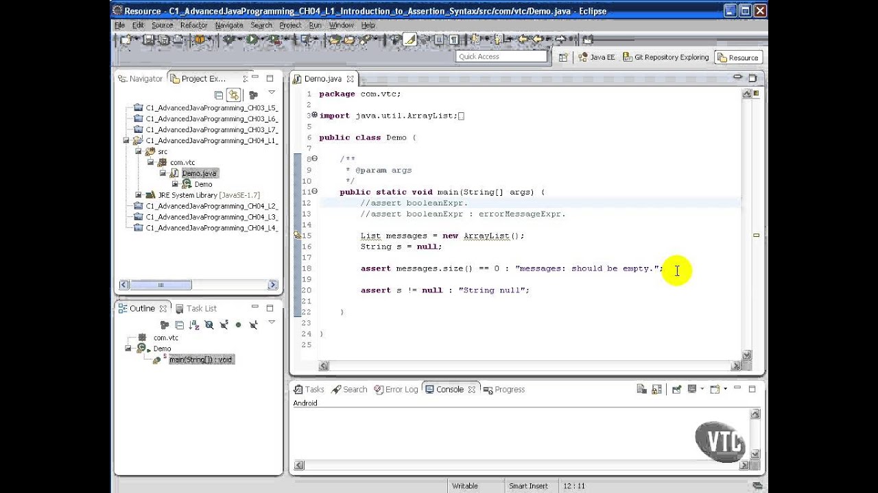Click the Clear Console icon
This screenshot has height=493, width=878.
[x=641, y=390]
